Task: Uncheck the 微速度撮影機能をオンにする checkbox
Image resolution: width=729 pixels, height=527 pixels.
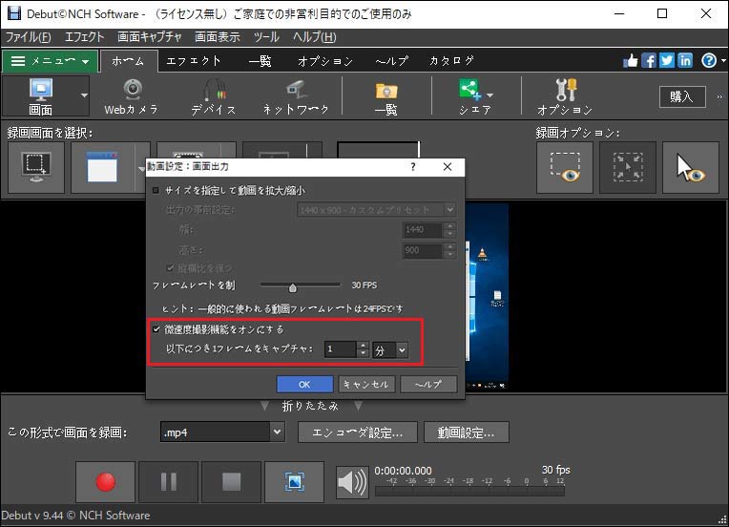Action: pyautogui.click(x=156, y=329)
